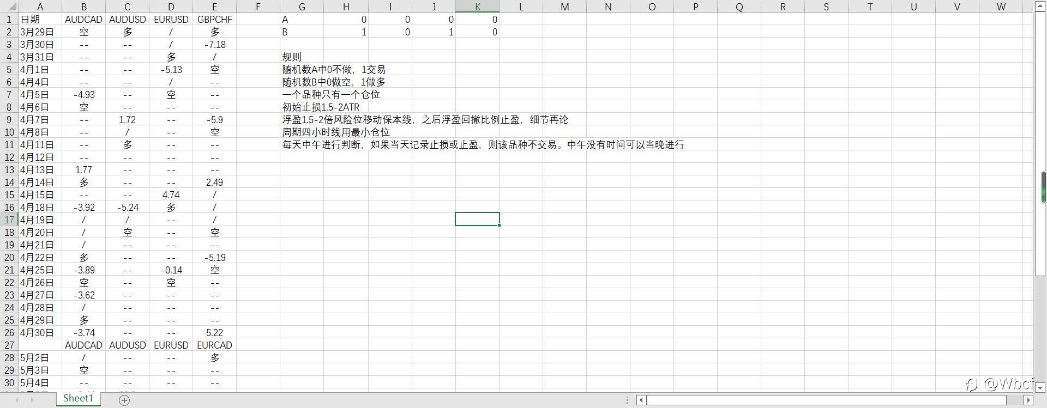Click the tab bar split handle dots
Screen dimensions: 1047x408
point(628,400)
